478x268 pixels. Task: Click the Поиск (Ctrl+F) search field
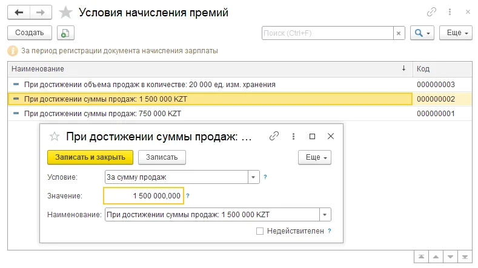[327, 33]
